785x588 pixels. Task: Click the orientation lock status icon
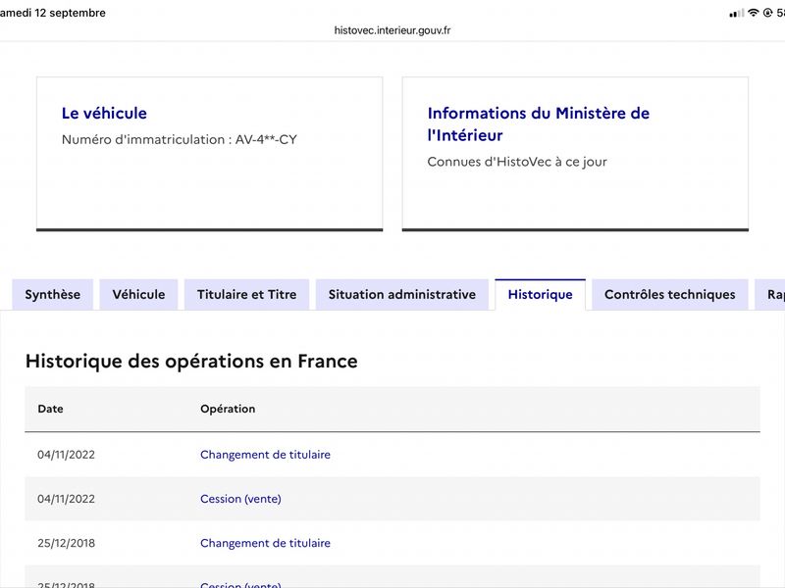click(x=767, y=13)
